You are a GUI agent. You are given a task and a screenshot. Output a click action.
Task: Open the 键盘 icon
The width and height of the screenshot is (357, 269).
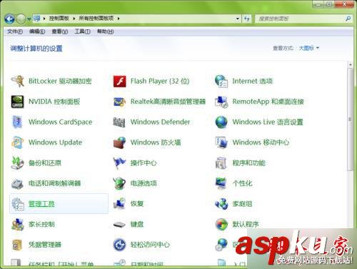click(x=119, y=225)
